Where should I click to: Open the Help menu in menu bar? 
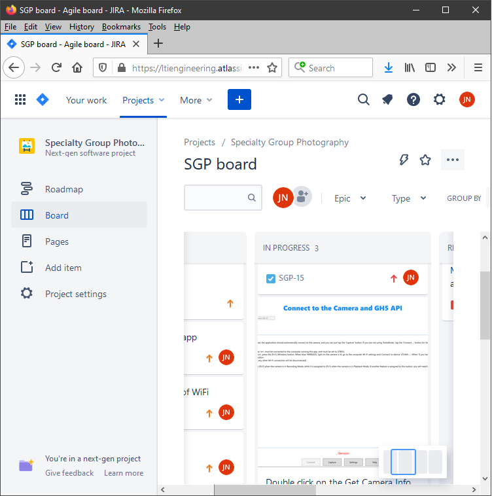tap(182, 27)
